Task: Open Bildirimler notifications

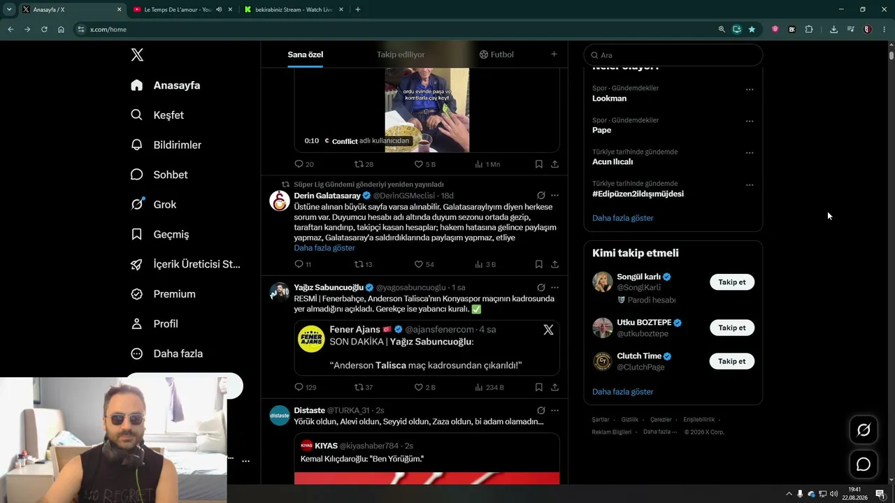Action: coord(166,145)
